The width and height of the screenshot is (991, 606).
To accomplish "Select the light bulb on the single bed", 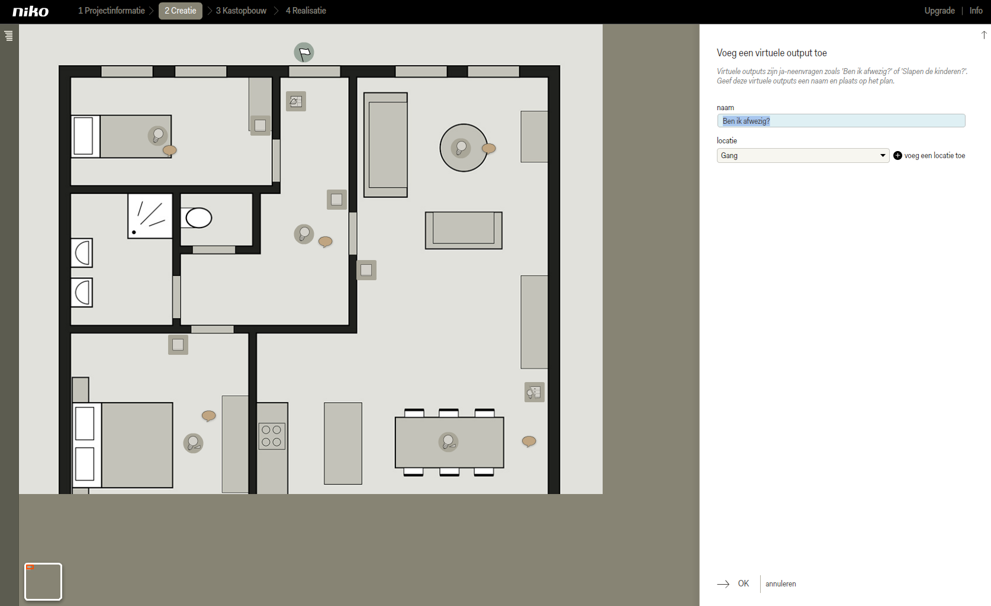I will (x=157, y=136).
